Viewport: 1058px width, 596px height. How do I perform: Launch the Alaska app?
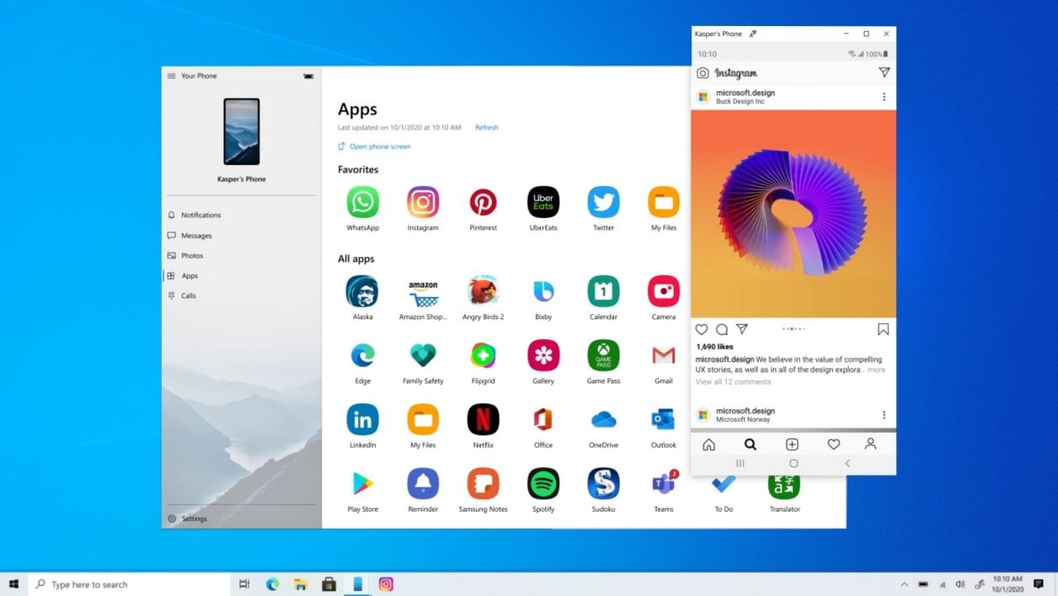(x=362, y=291)
